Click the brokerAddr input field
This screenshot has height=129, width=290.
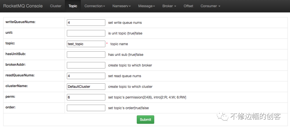pyautogui.click(x=86, y=65)
